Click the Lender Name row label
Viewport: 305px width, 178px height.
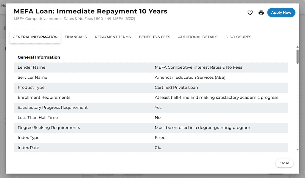pos(32,67)
